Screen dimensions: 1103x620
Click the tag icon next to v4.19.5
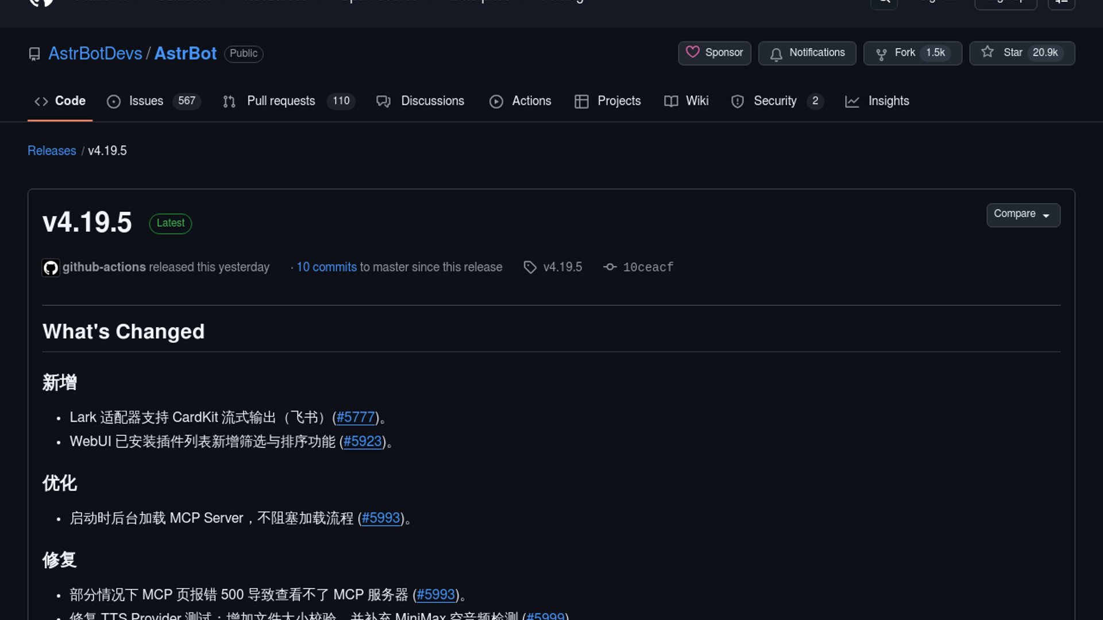pyautogui.click(x=530, y=268)
